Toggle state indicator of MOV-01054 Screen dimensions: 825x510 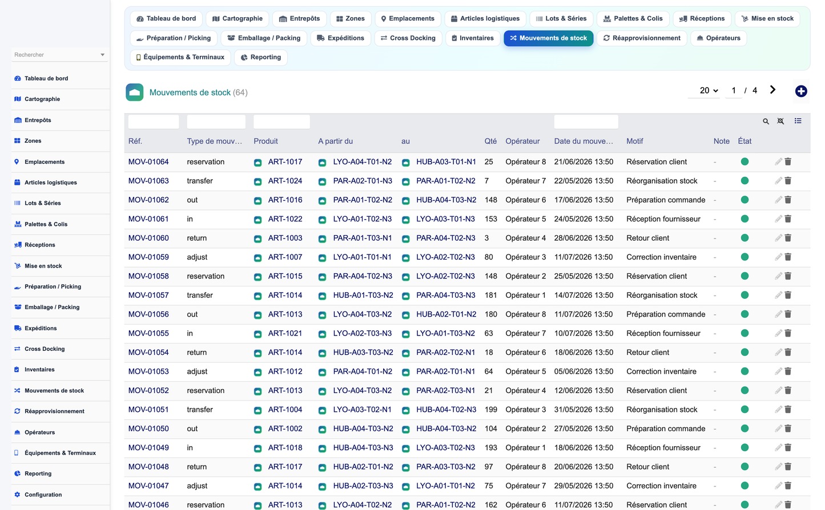[744, 353]
